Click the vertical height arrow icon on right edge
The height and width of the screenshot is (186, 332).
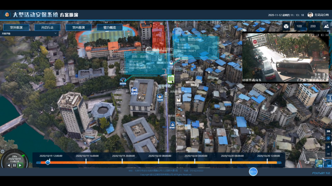tap(329, 98)
